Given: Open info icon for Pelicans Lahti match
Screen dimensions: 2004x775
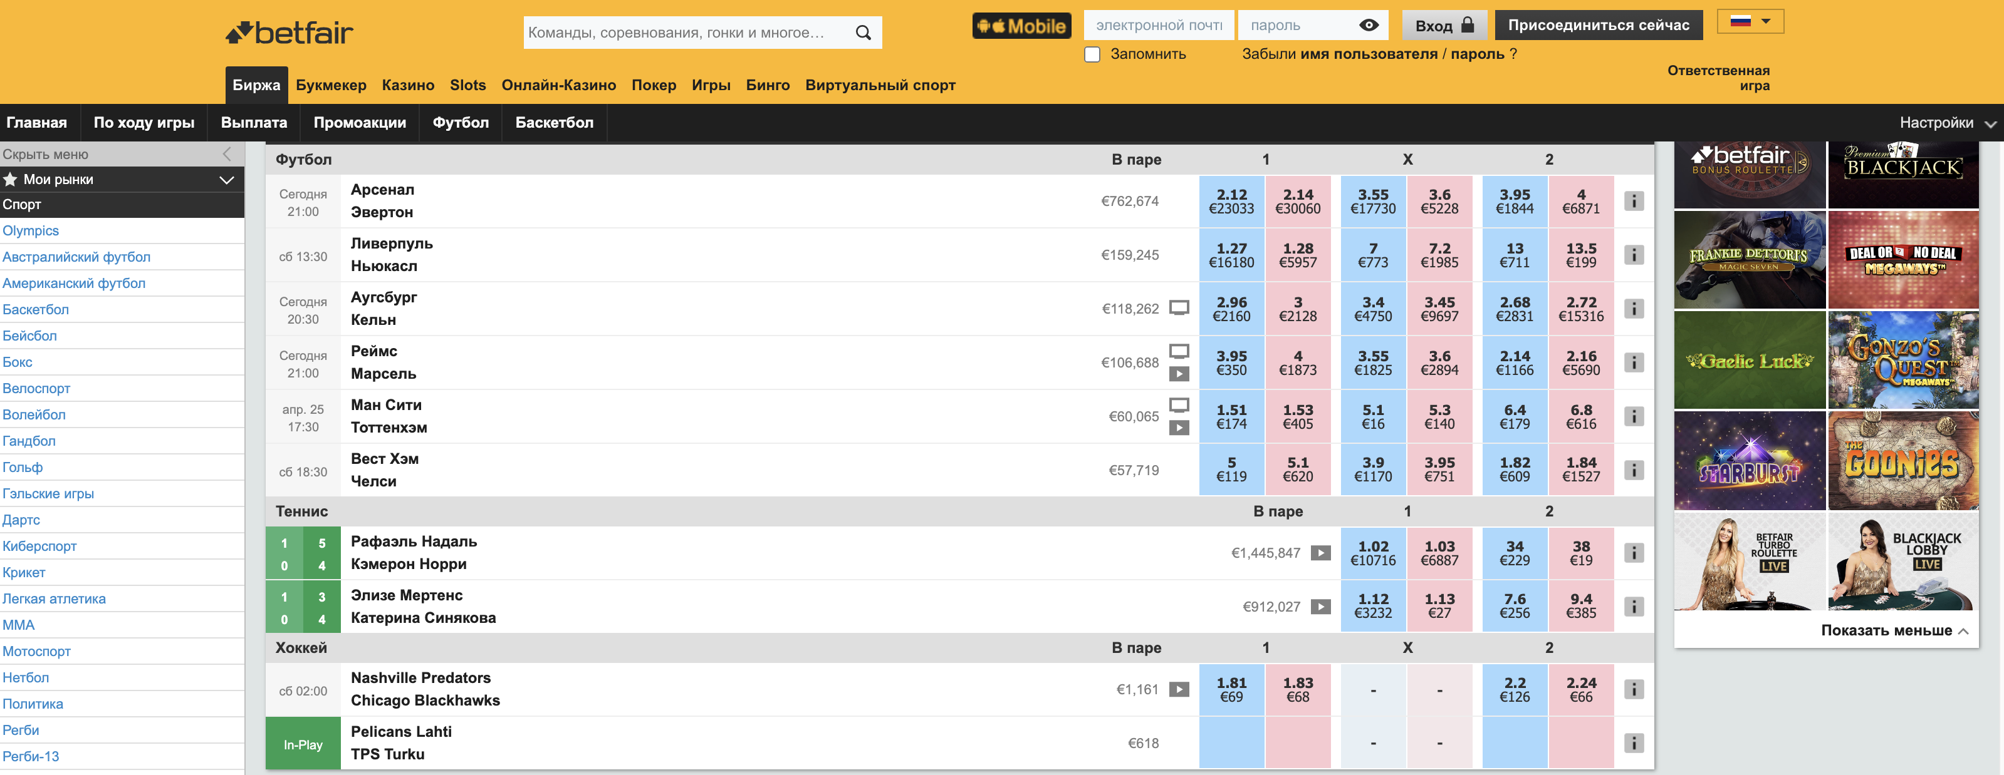Looking at the screenshot, I should (x=1634, y=743).
